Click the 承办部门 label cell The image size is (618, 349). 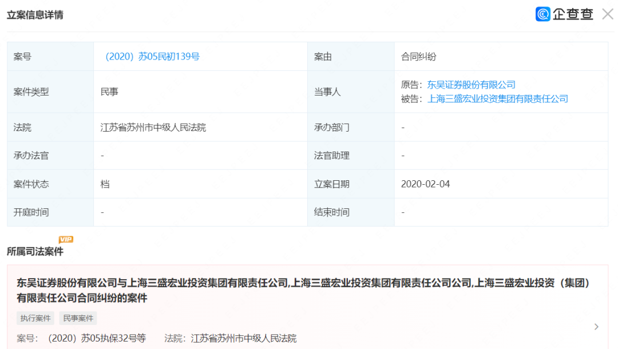coord(351,128)
